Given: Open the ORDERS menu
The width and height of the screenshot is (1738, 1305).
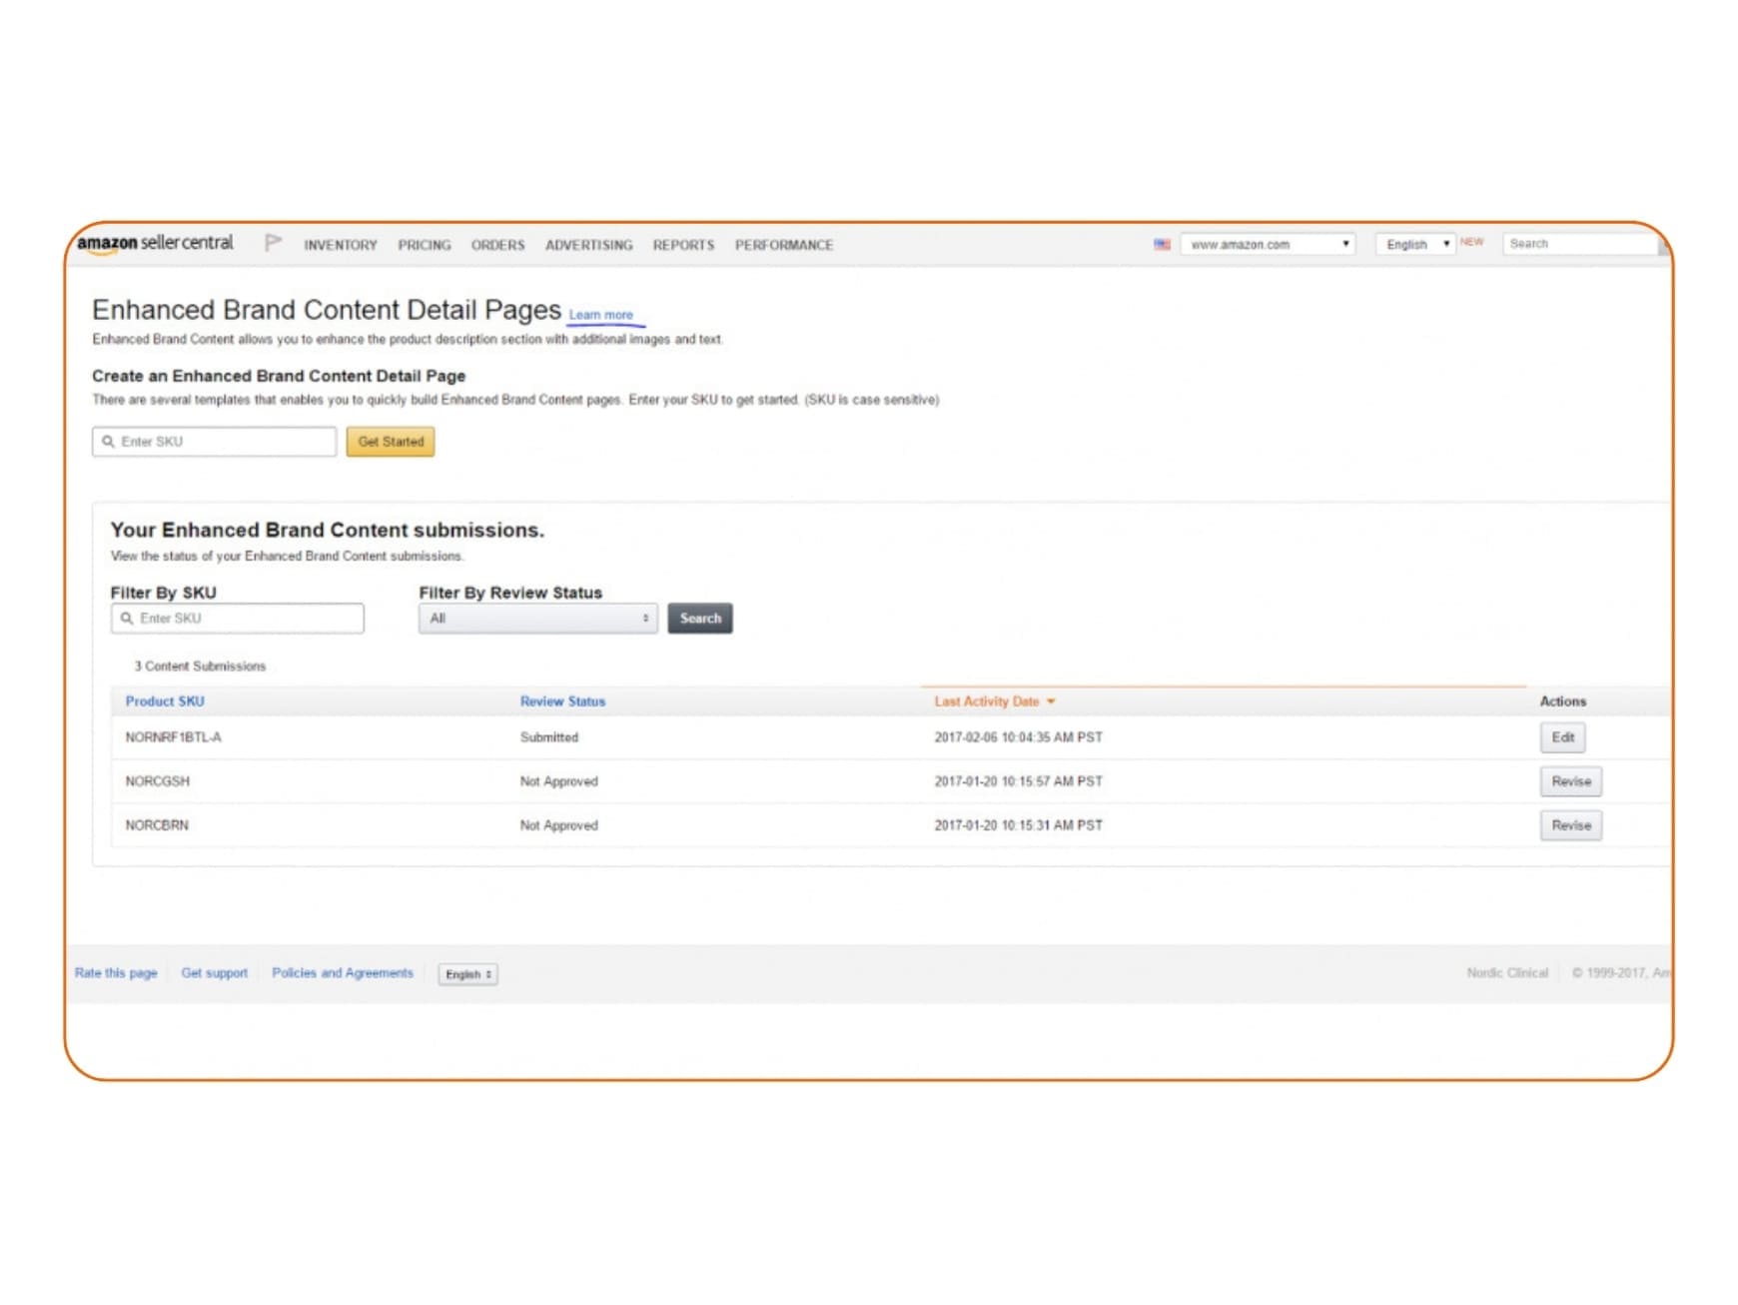Looking at the screenshot, I should (x=497, y=245).
